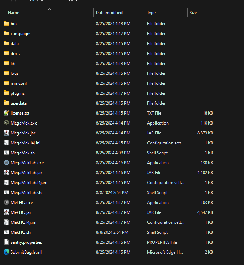This screenshot has width=244, height=265.
Task: Click the bin folder icon
Action: pos(6,23)
